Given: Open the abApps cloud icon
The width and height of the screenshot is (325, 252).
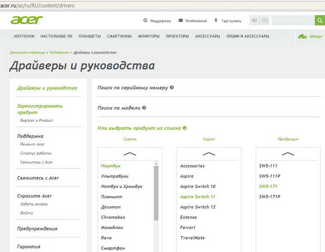Looking at the screenshot, I should (x=302, y=36).
